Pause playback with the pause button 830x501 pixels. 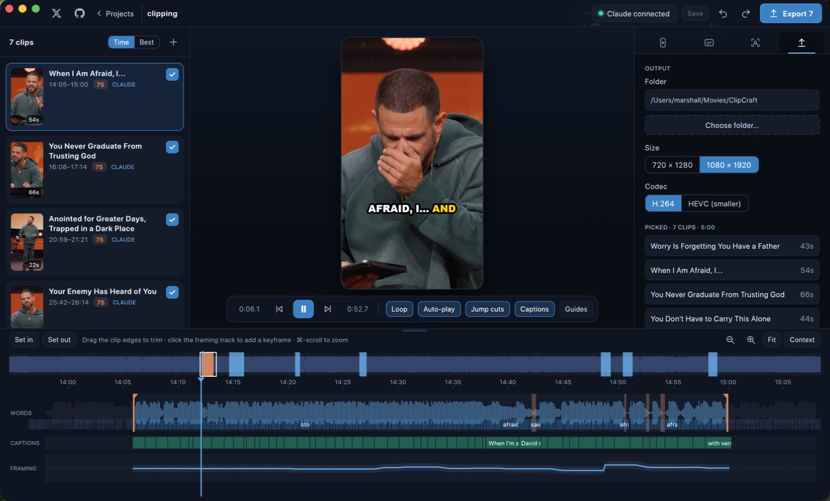click(303, 309)
